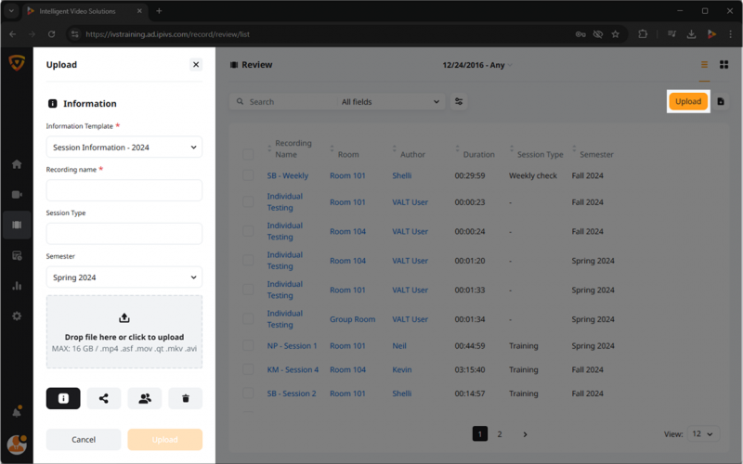Open the Semester Spring 2024 dropdown
This screenshot has height=464, width=743.
(124, 277)
